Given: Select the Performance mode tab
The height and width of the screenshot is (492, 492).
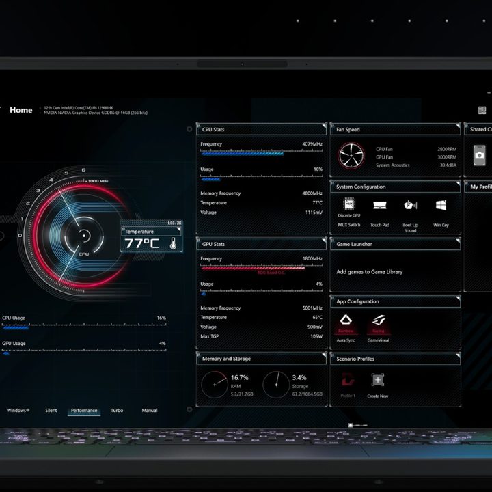Looking at the screenshot, I should pyautogui.click(x=84, y=411).
